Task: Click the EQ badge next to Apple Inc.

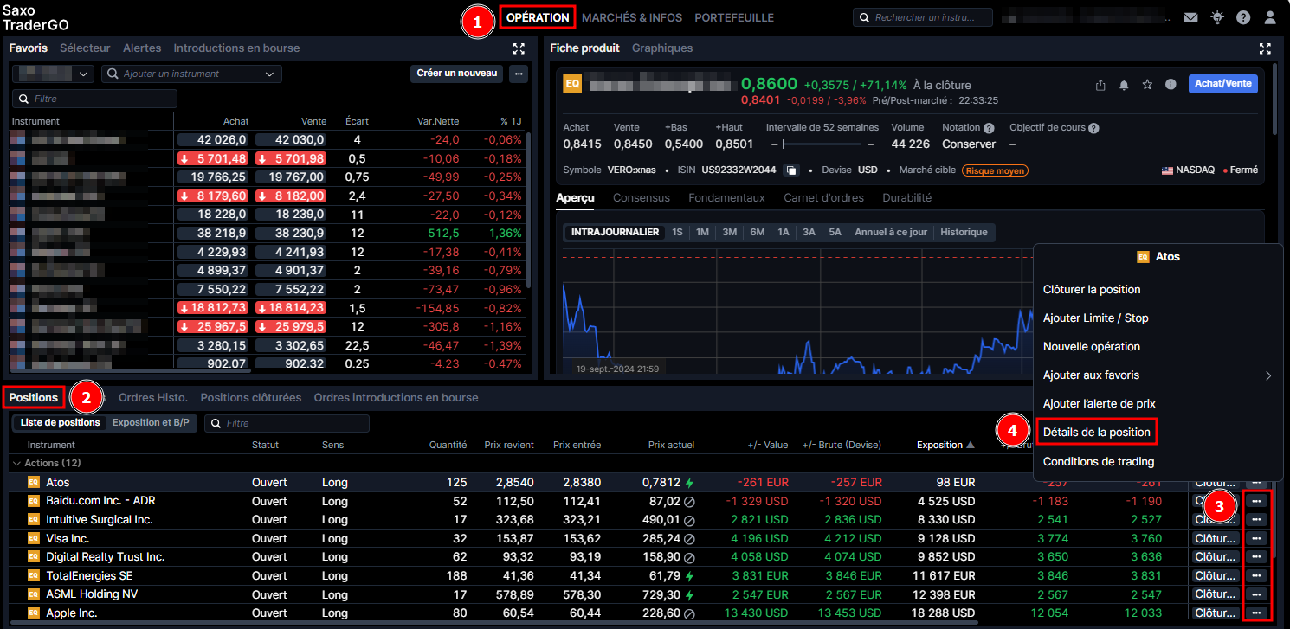Action: (x=34, y=613)
